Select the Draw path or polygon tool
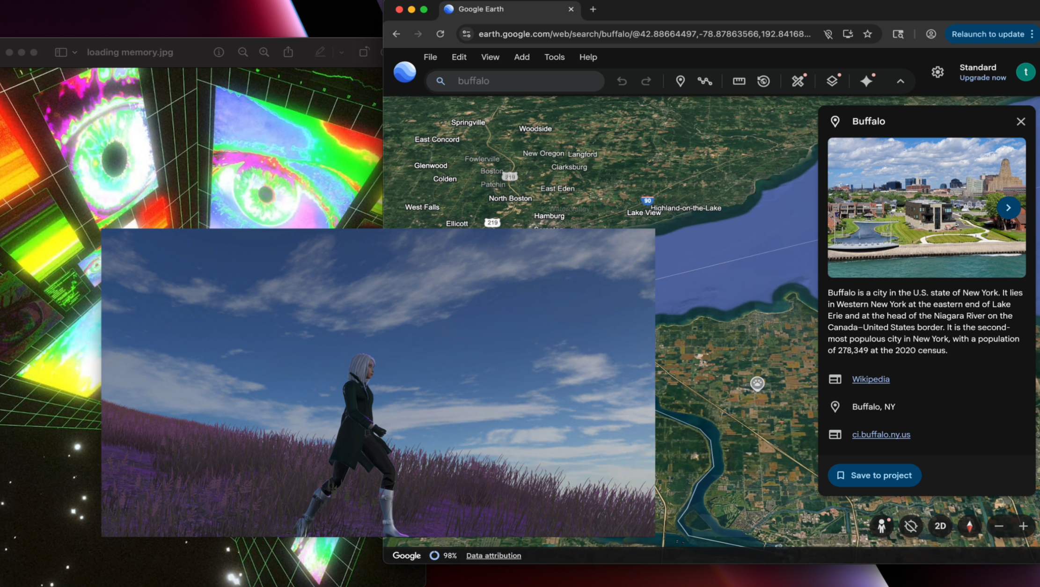The width and height of the screenshot is (1040, 587). click(705, 81)
